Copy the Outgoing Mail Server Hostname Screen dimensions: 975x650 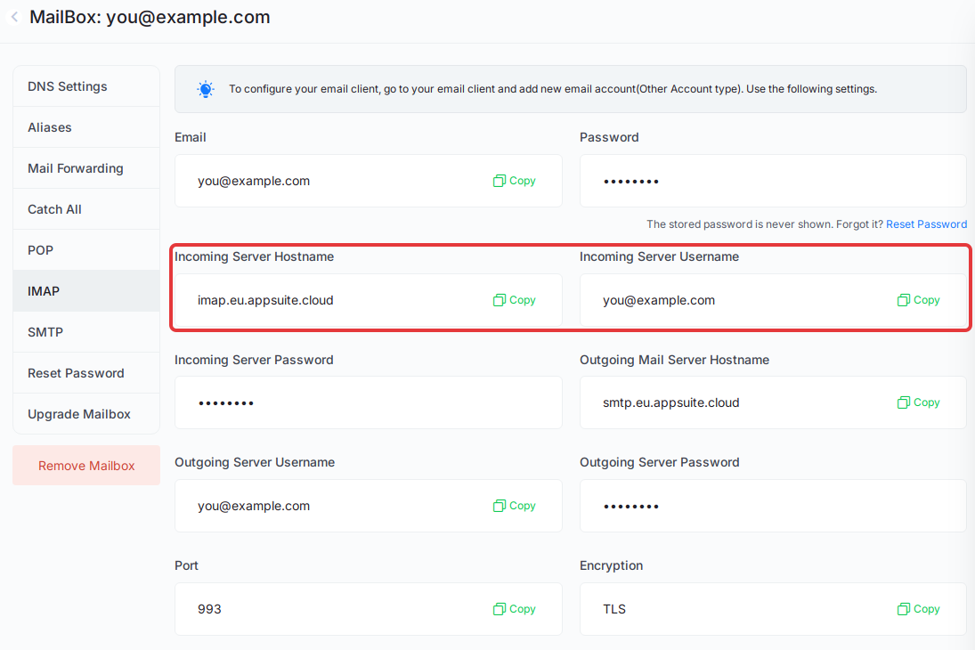pyautogui.click(x=918, y=403)
